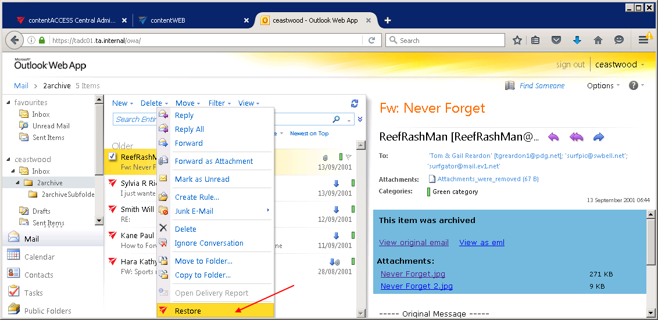The width and height of the screenshot is (658, 320).
Task: Open the New dropdown
Action: pyautogui.click(x=123, y=103)
